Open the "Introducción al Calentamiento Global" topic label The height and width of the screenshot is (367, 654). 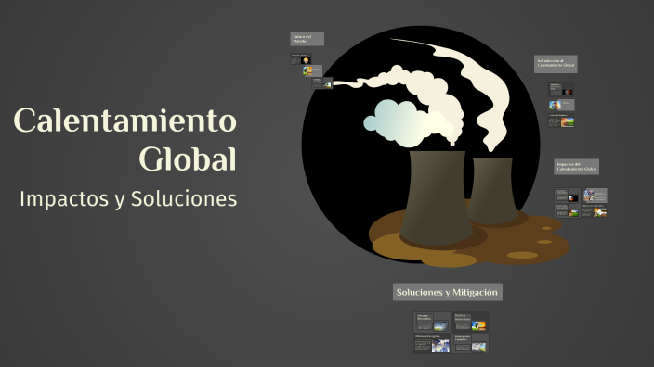point(556,64)
